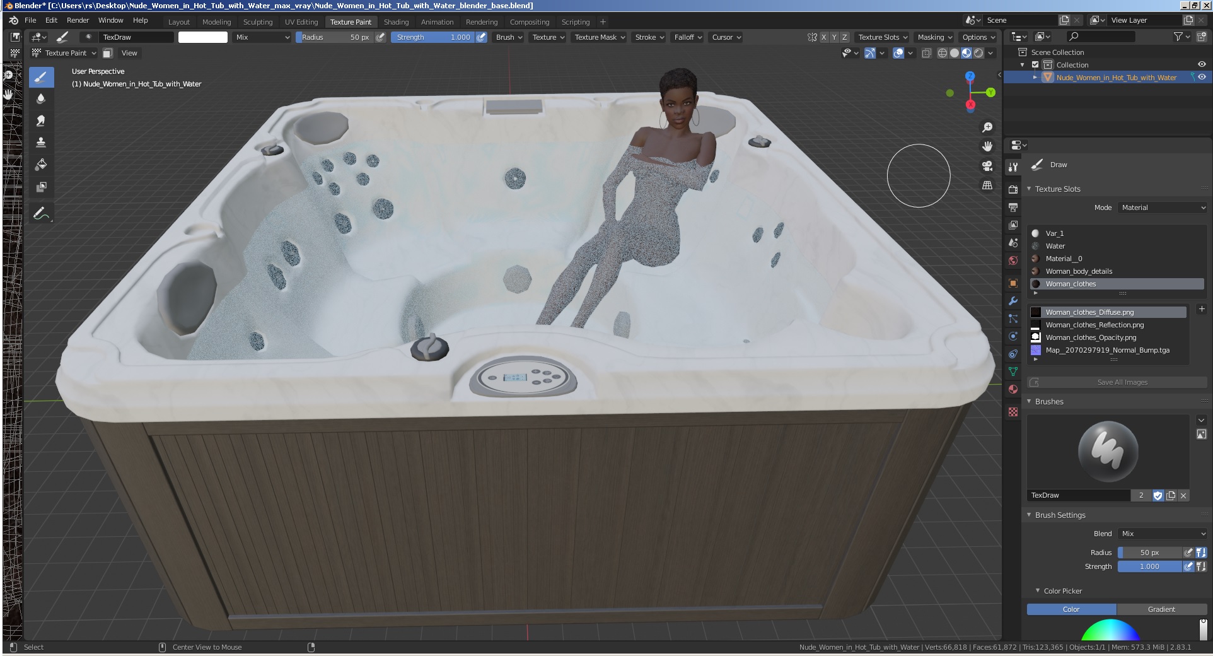Open World properties tab
The width and height of the screenshot is (1213, 656).
point(1013,261)
